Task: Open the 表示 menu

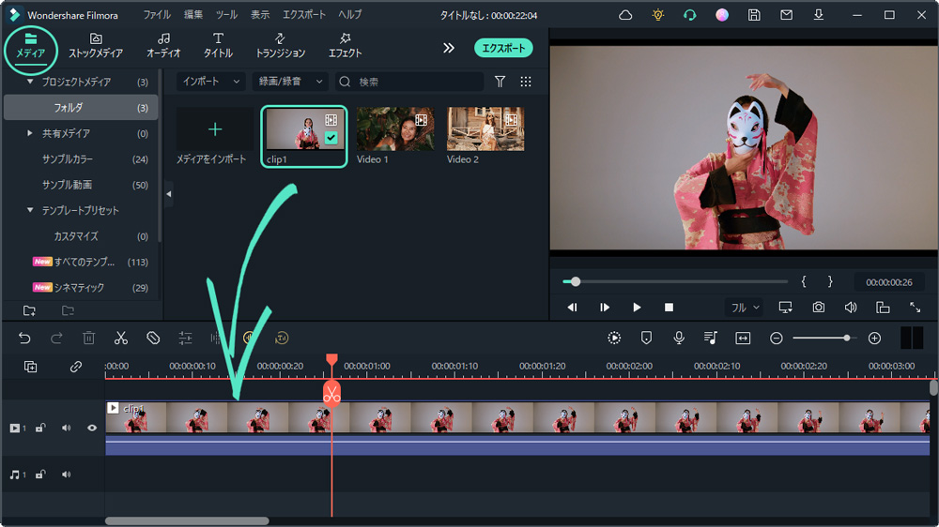Action: [260, 14]
